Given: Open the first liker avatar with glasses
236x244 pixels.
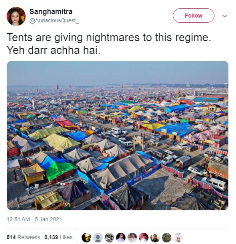Looking at the screenshot, I should point(86,238).
